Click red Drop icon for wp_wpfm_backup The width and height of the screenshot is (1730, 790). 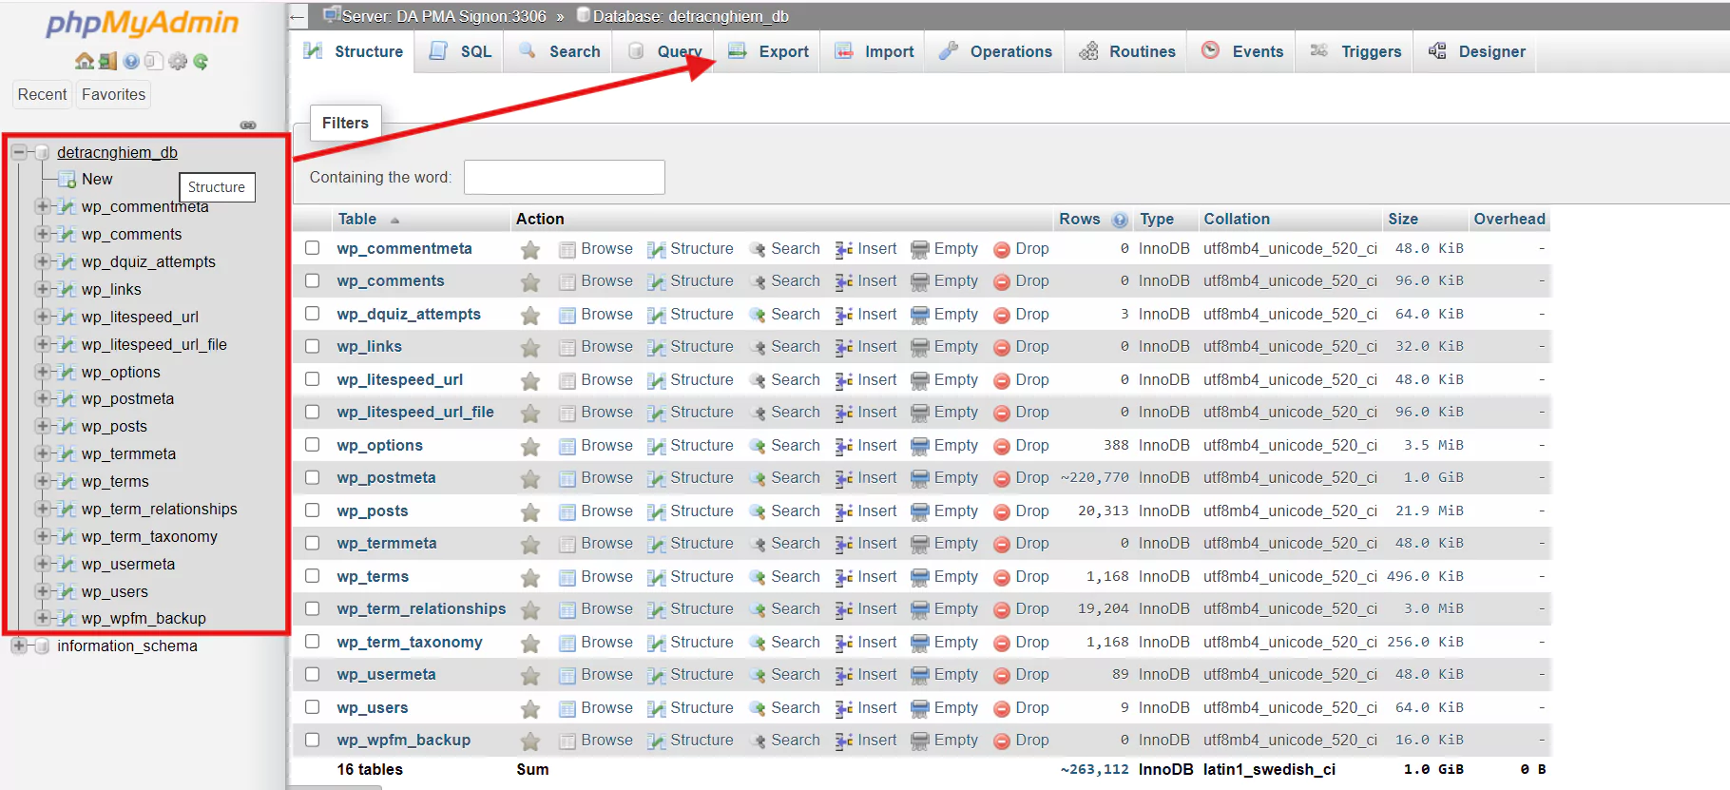1002,741
